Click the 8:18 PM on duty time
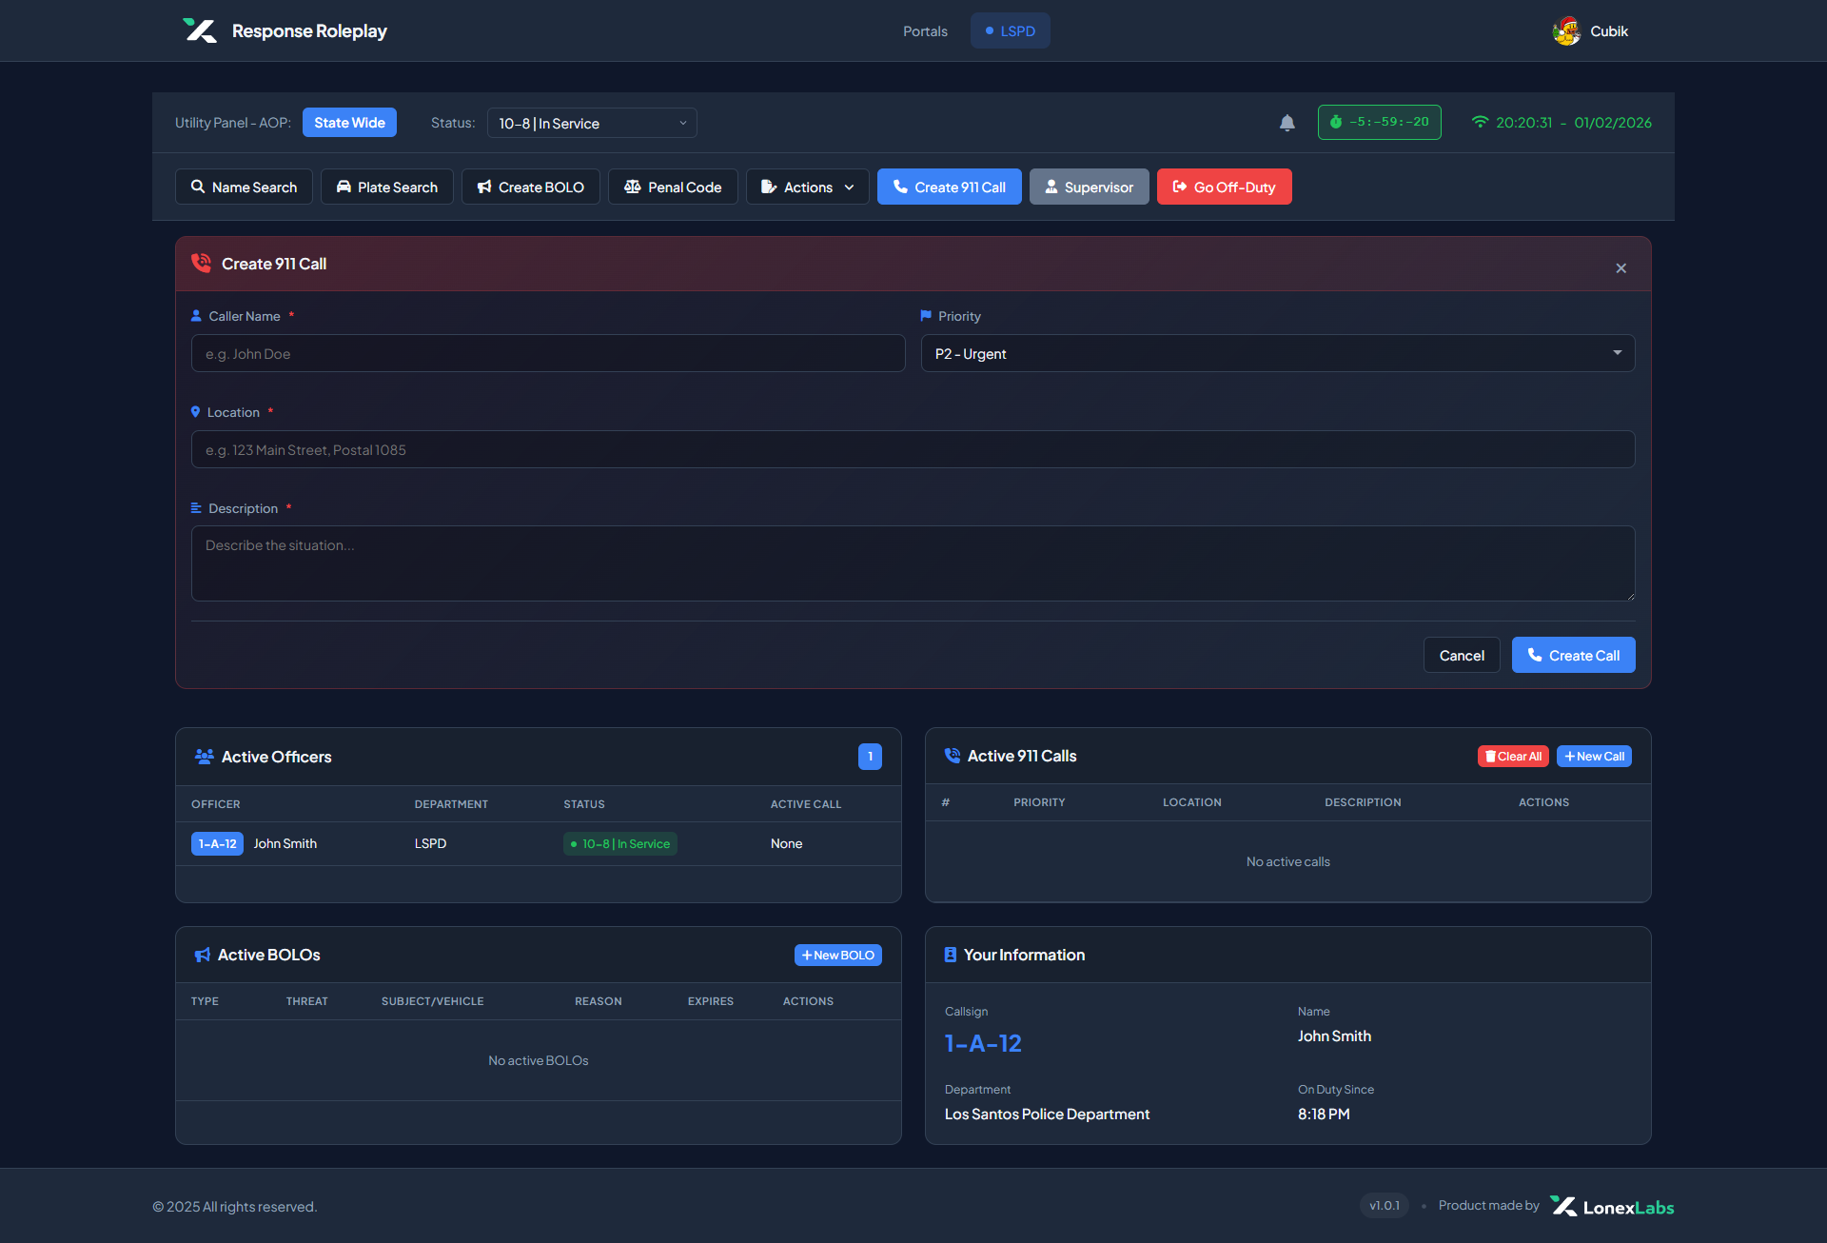 pos(1324,1114)
